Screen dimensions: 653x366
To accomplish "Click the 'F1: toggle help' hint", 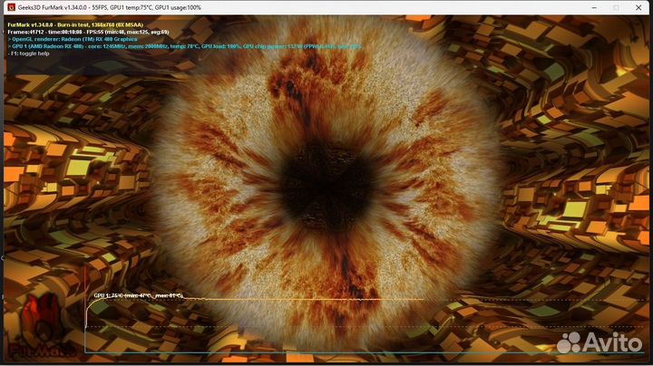I will click(28, 53).
